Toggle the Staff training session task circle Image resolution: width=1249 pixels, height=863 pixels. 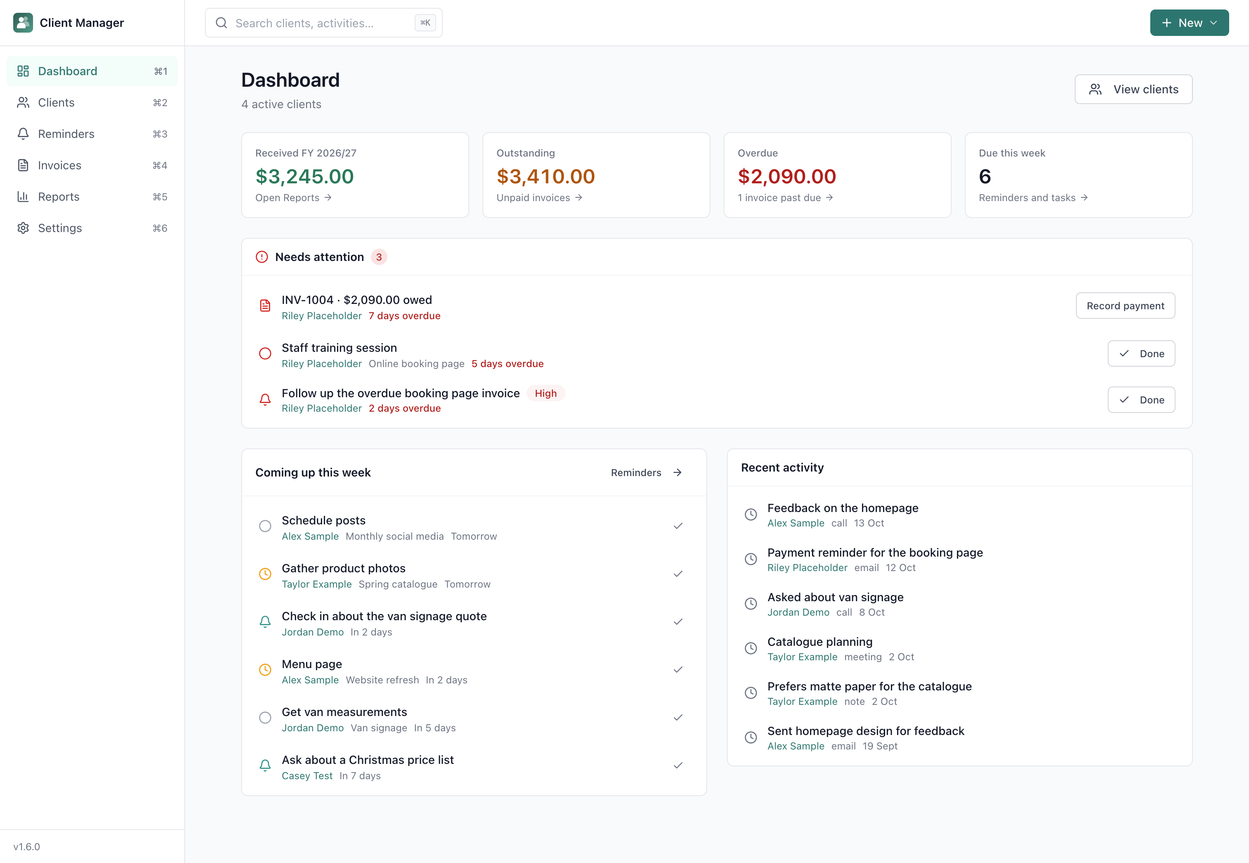point(265,353)
